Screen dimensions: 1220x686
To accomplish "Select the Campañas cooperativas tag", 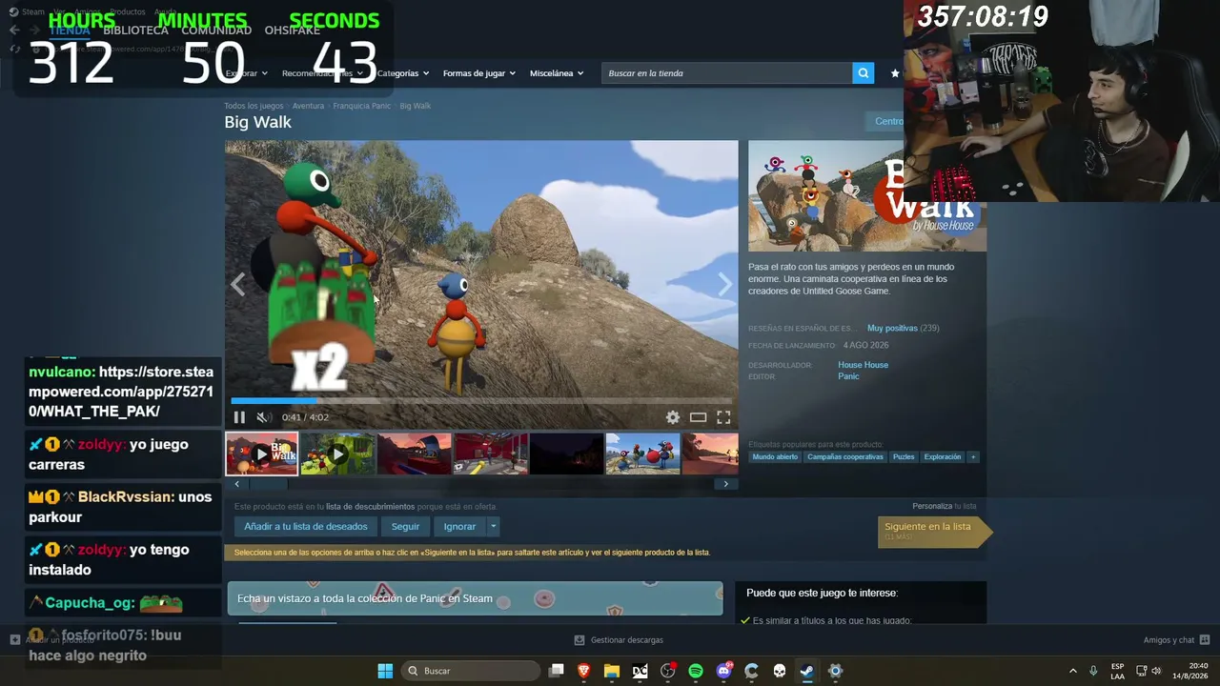I will coord(845,457).
